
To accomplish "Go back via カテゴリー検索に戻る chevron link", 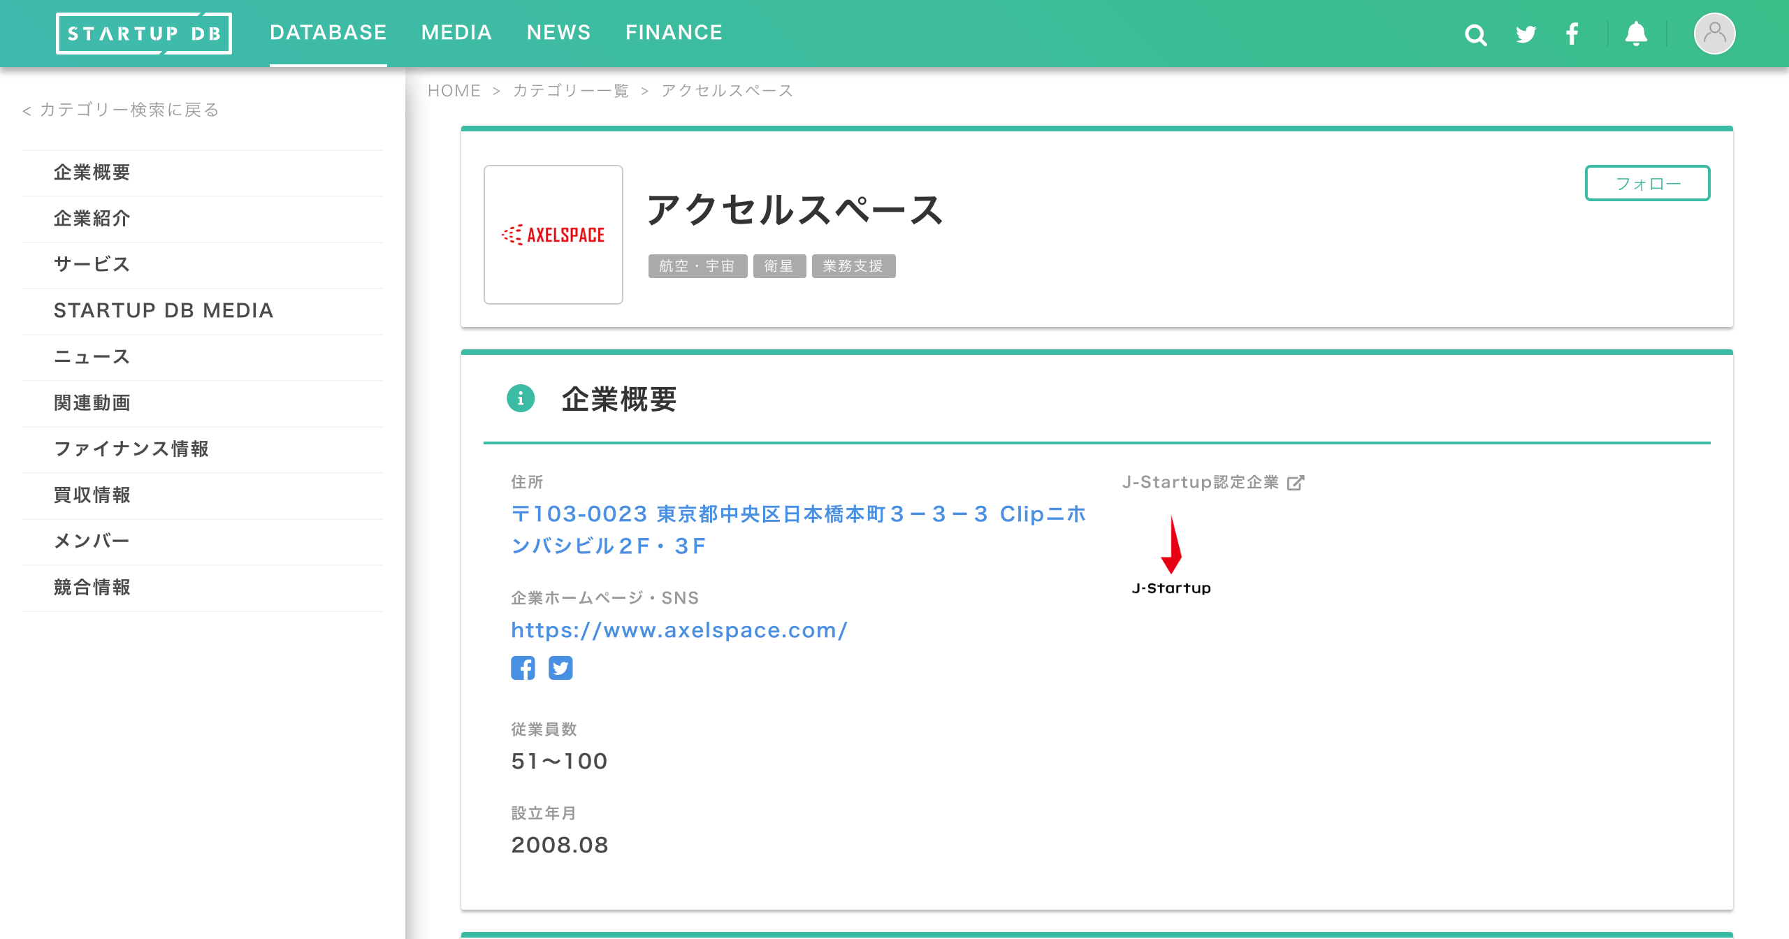I will pyautogui.click(x=121, y=110).
